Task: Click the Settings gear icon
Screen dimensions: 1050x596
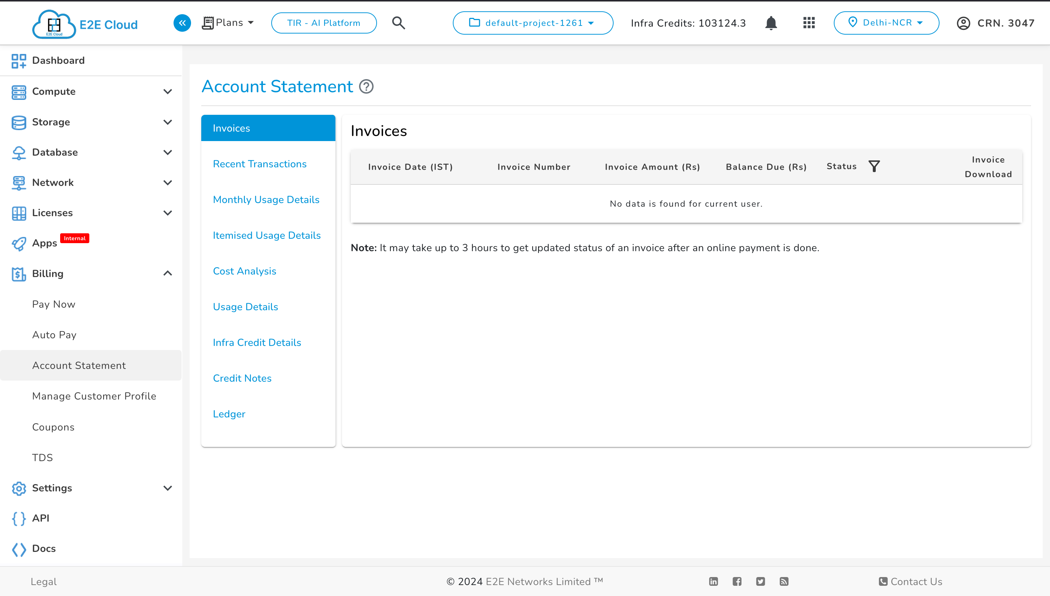Action: tap(19, 488)
